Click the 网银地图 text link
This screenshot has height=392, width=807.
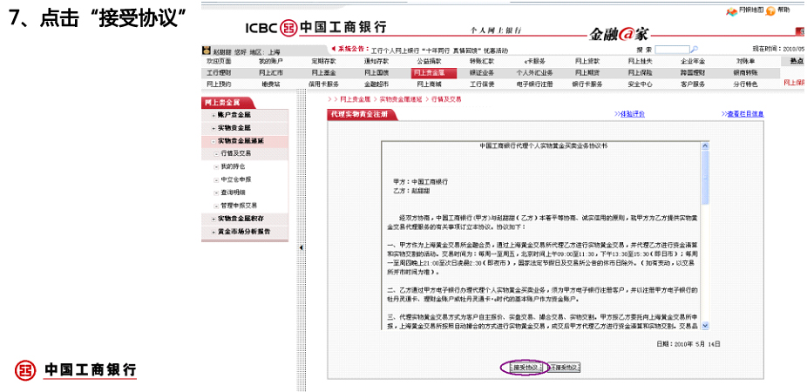coord(750,10)
